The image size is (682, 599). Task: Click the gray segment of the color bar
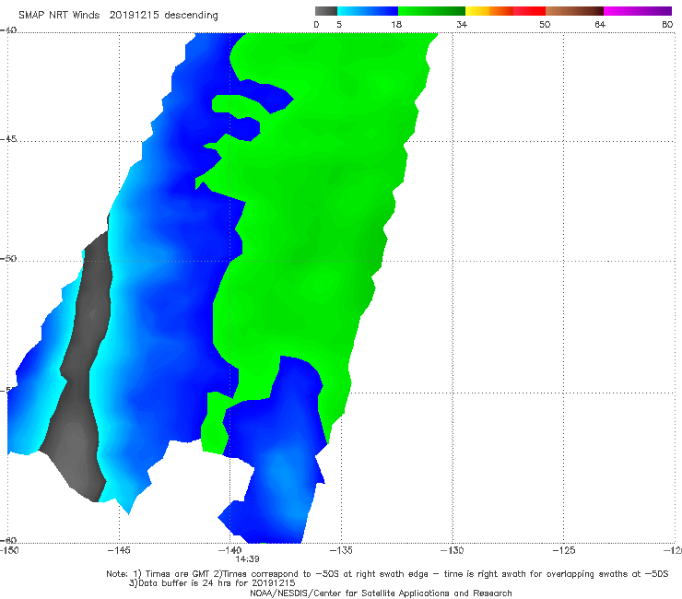(326, 11)
